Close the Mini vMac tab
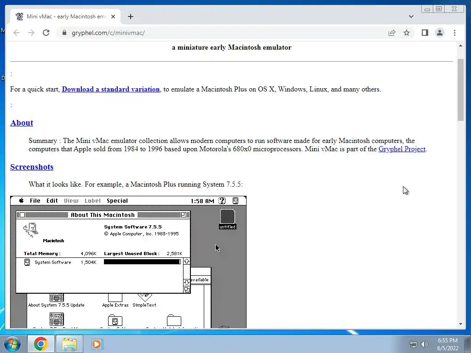Viewport: 471px width, 353px height. [x=113, y=17]
